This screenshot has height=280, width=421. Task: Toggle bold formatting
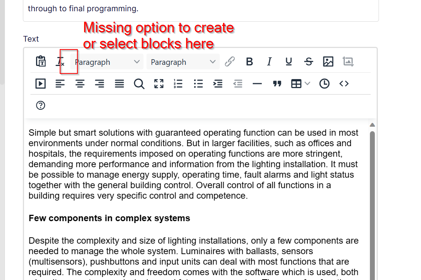coord(249,61)
